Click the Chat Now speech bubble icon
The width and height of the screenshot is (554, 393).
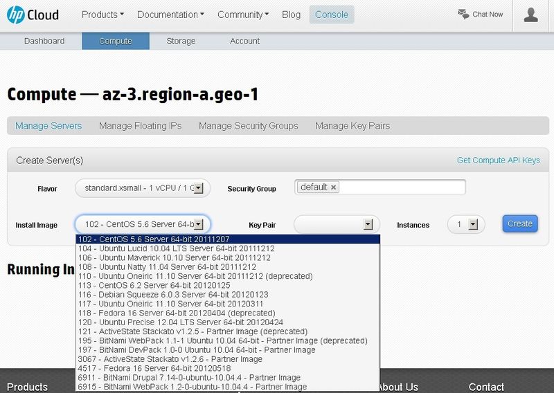(x=463, y=14)
